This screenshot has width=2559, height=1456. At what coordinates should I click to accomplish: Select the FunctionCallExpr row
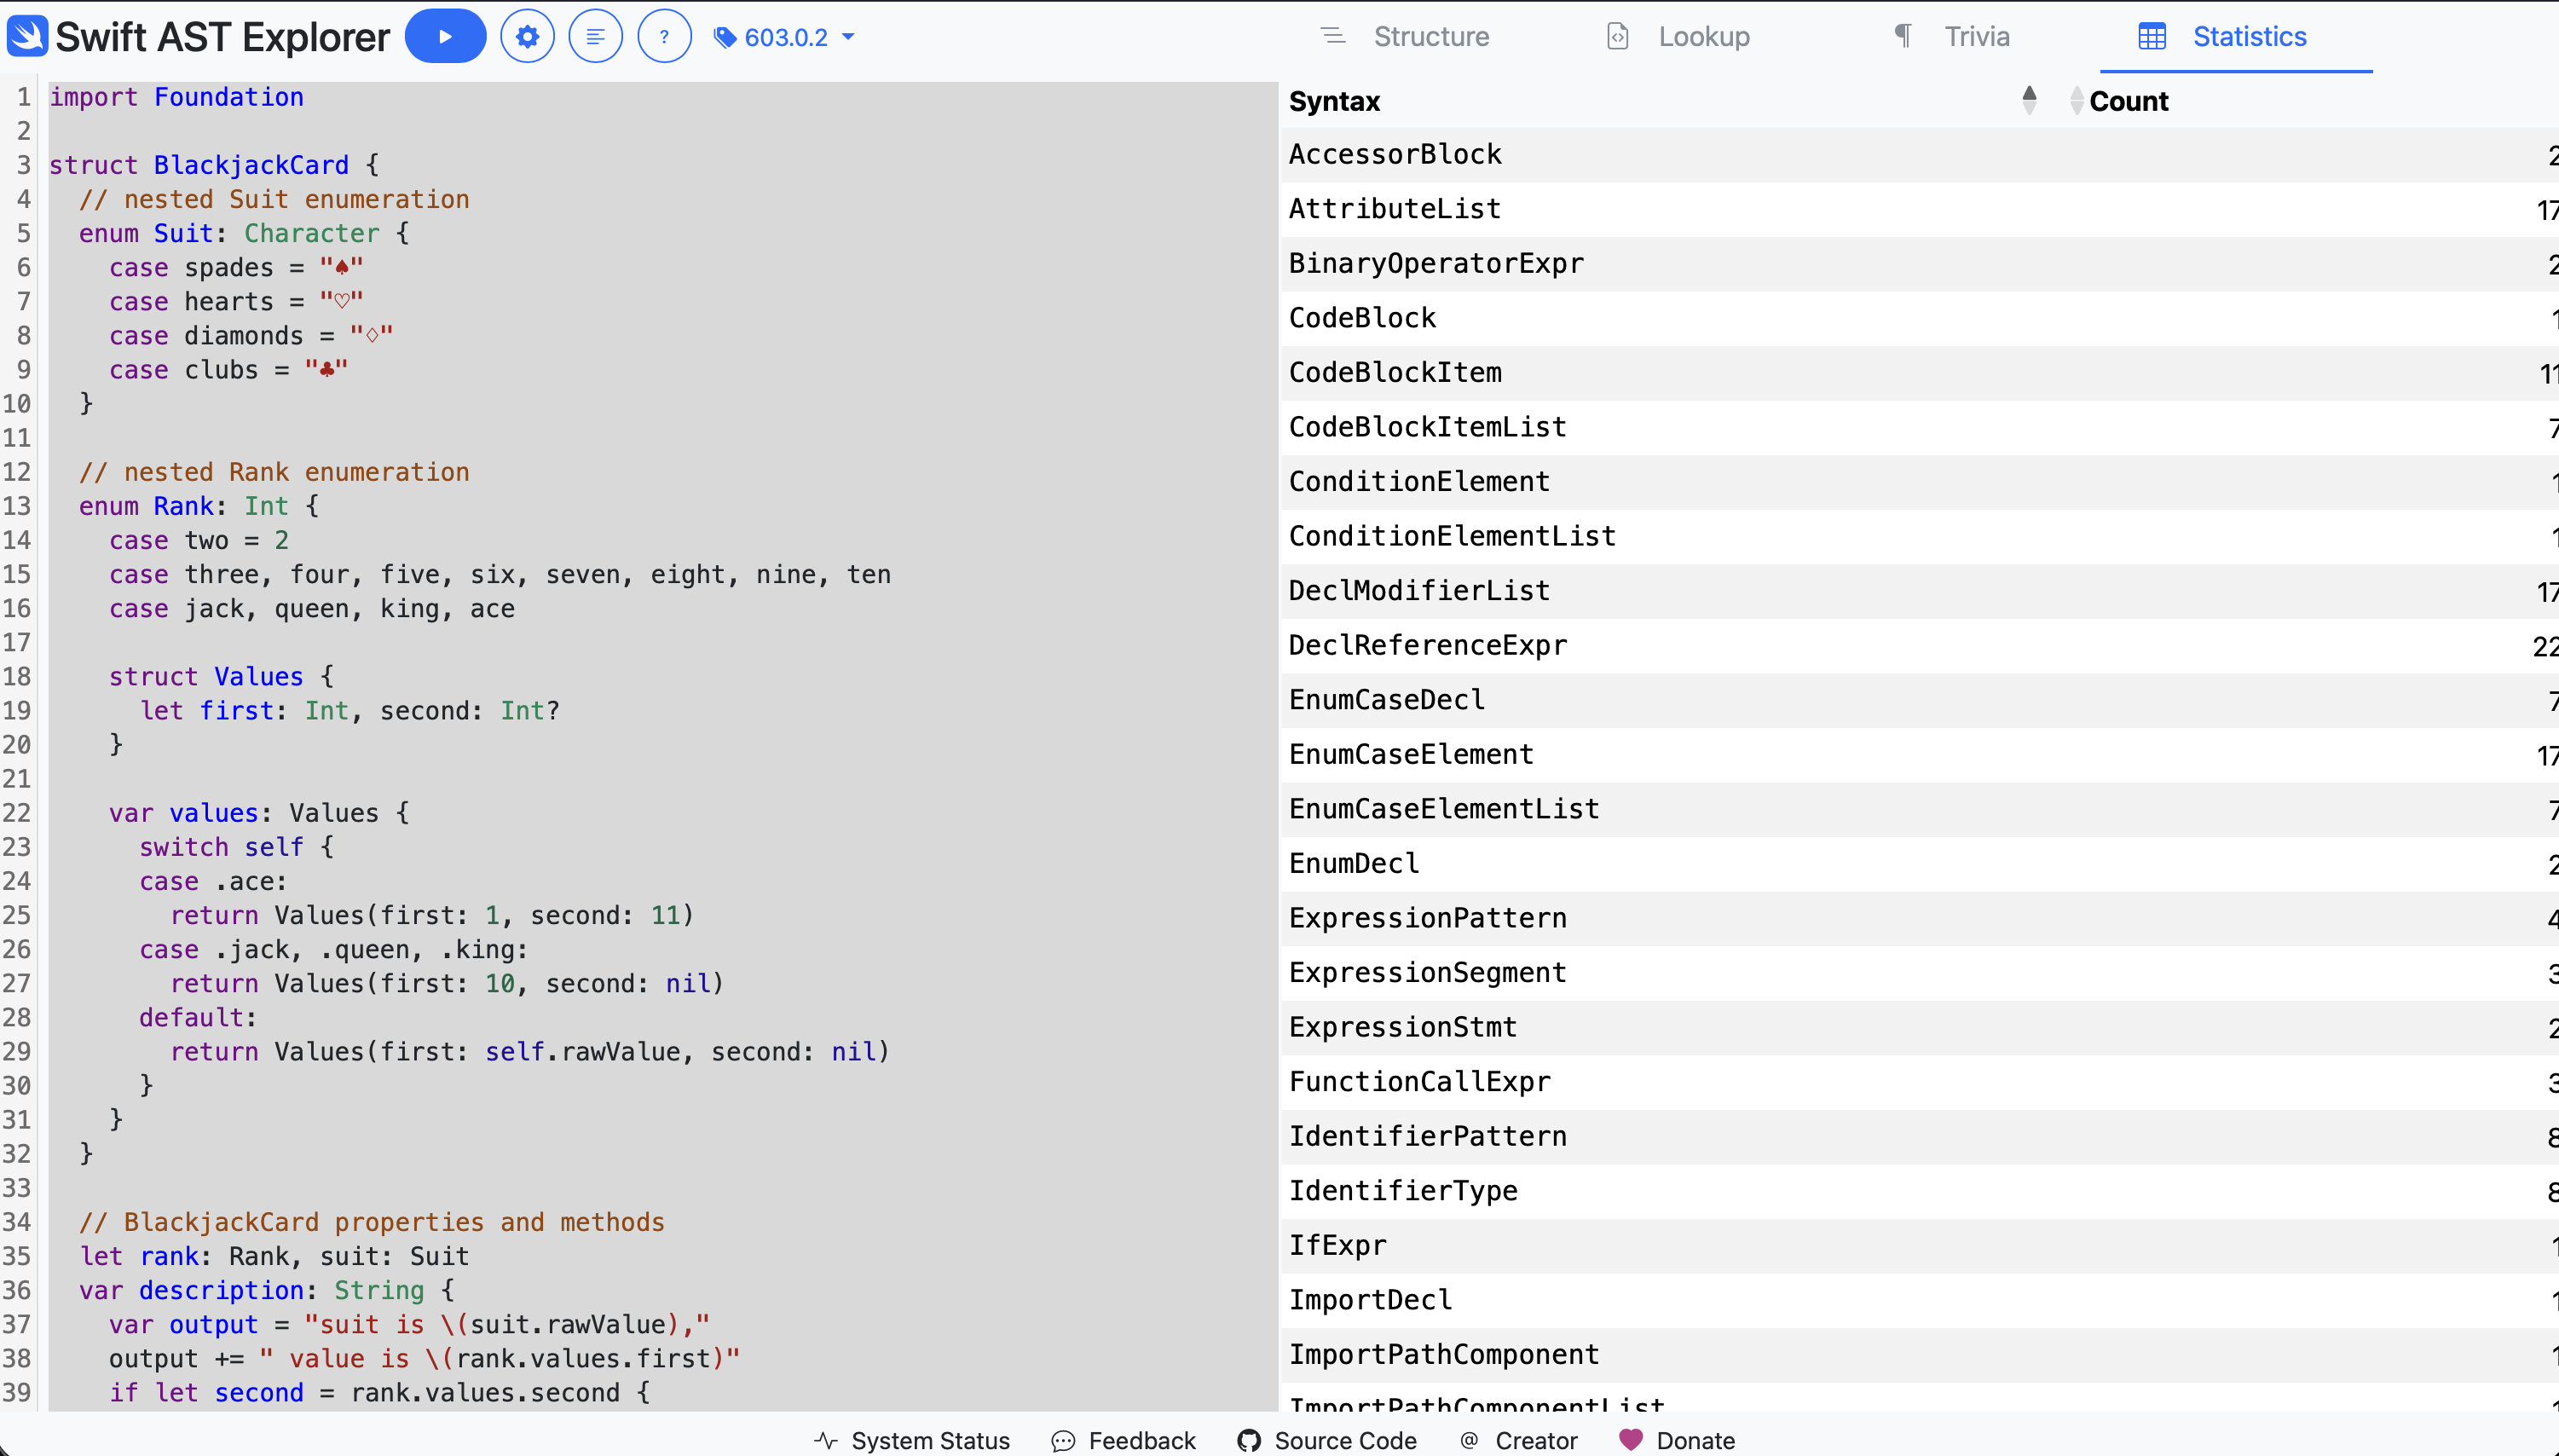1920,1082
